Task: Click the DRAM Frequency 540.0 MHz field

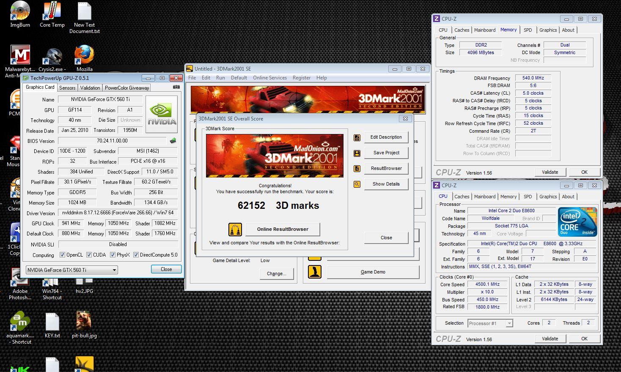Action: pos(533,78)
